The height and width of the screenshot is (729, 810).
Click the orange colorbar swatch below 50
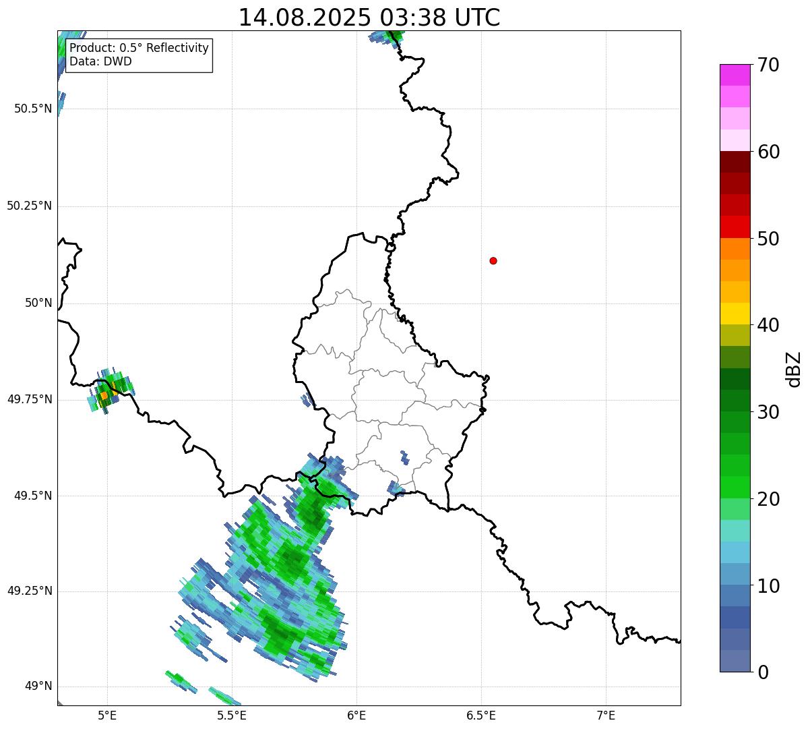click(735, 249)
